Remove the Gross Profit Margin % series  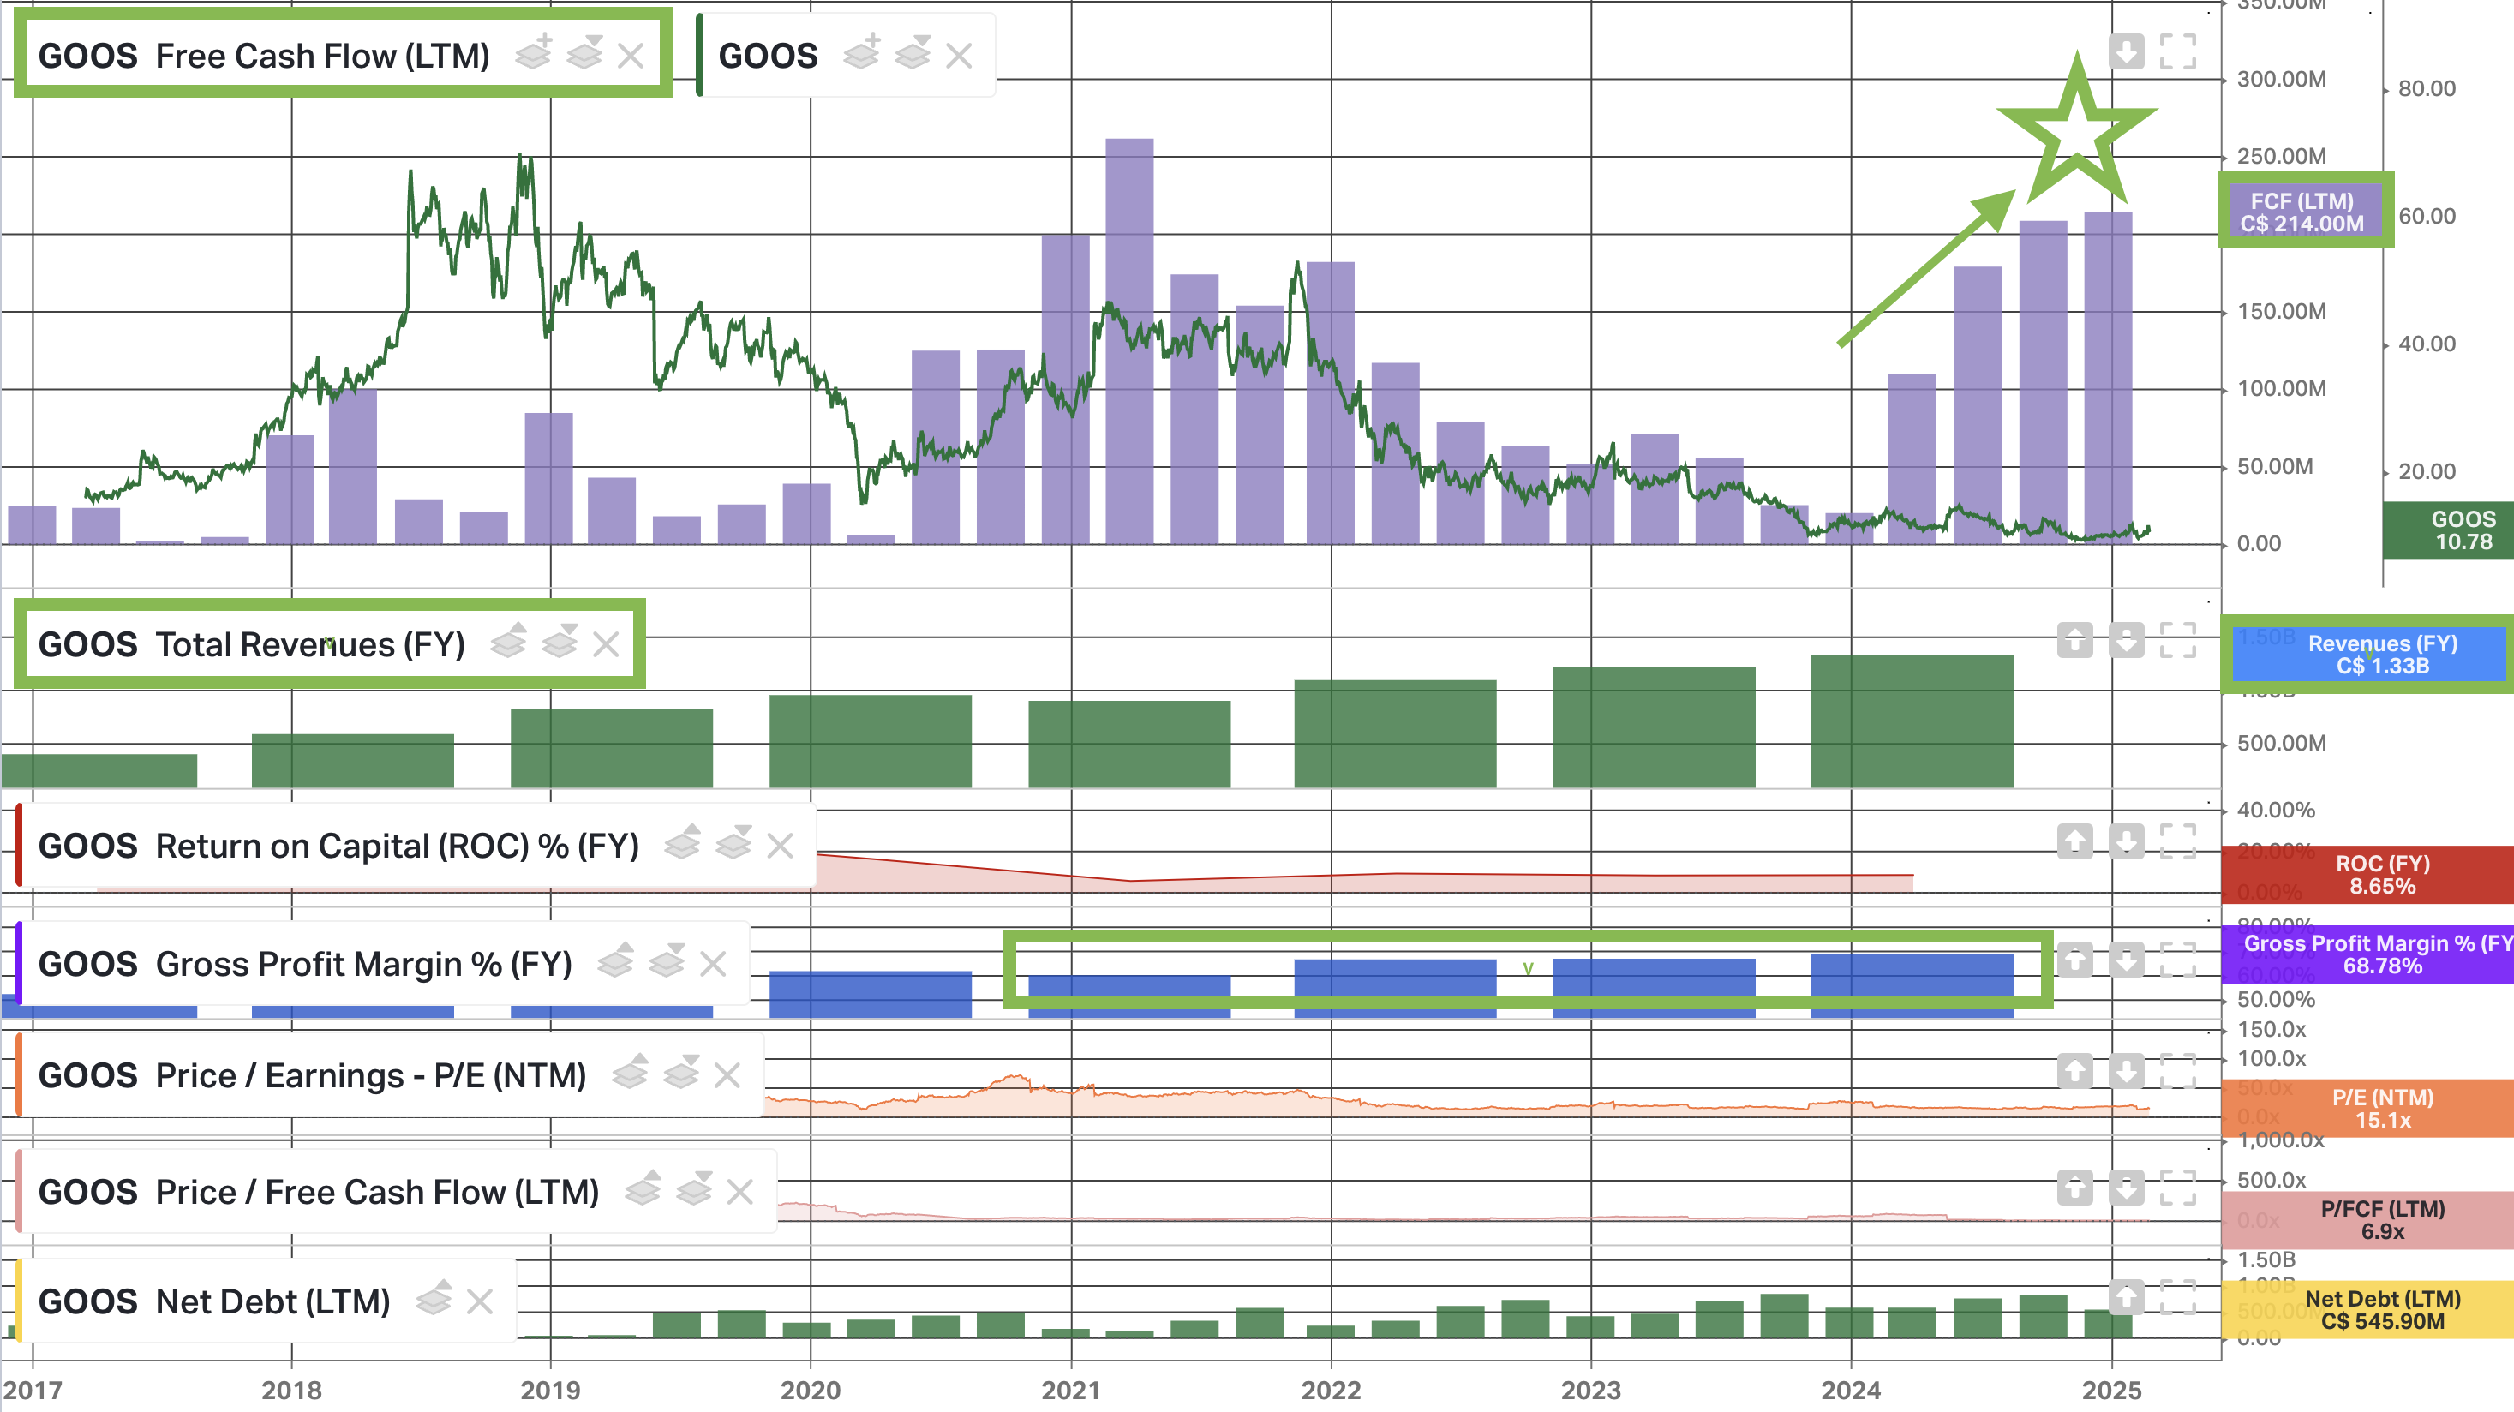714,964
